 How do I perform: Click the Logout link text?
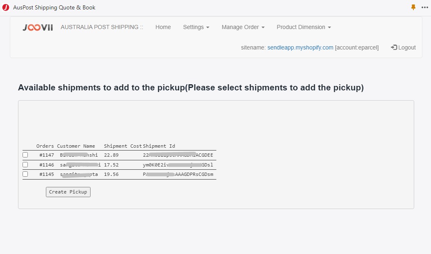[407, 47]
